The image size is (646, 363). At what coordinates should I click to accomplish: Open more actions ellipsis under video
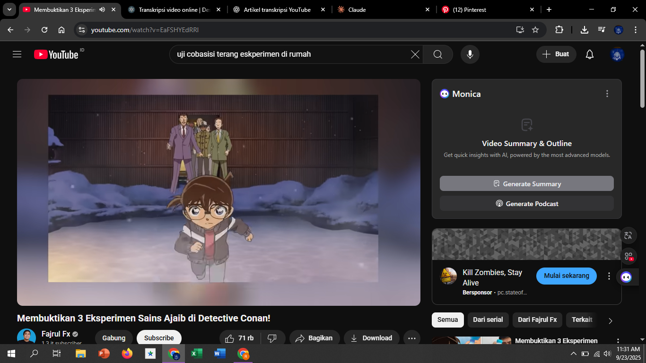412,338
